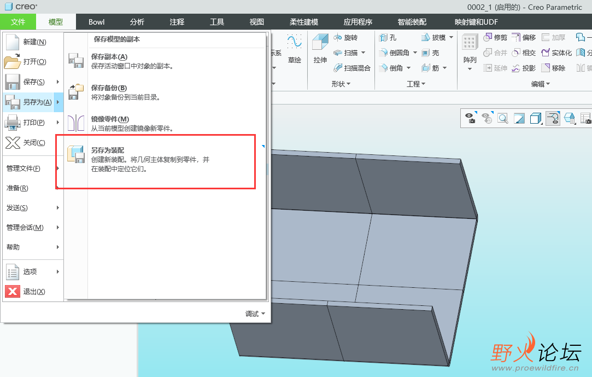Open the Debug (调试) dropdown

pos(255,314)
